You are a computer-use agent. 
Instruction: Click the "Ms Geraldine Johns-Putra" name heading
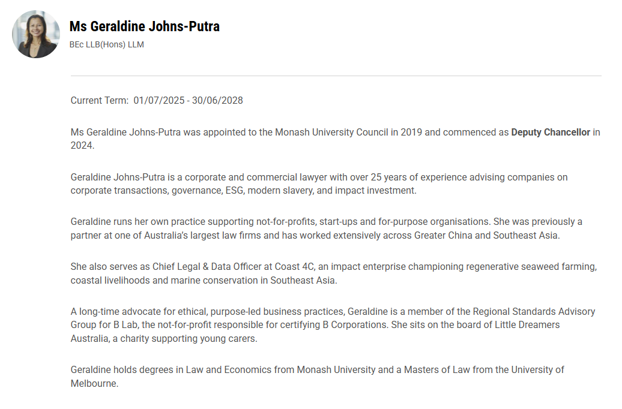144,26
